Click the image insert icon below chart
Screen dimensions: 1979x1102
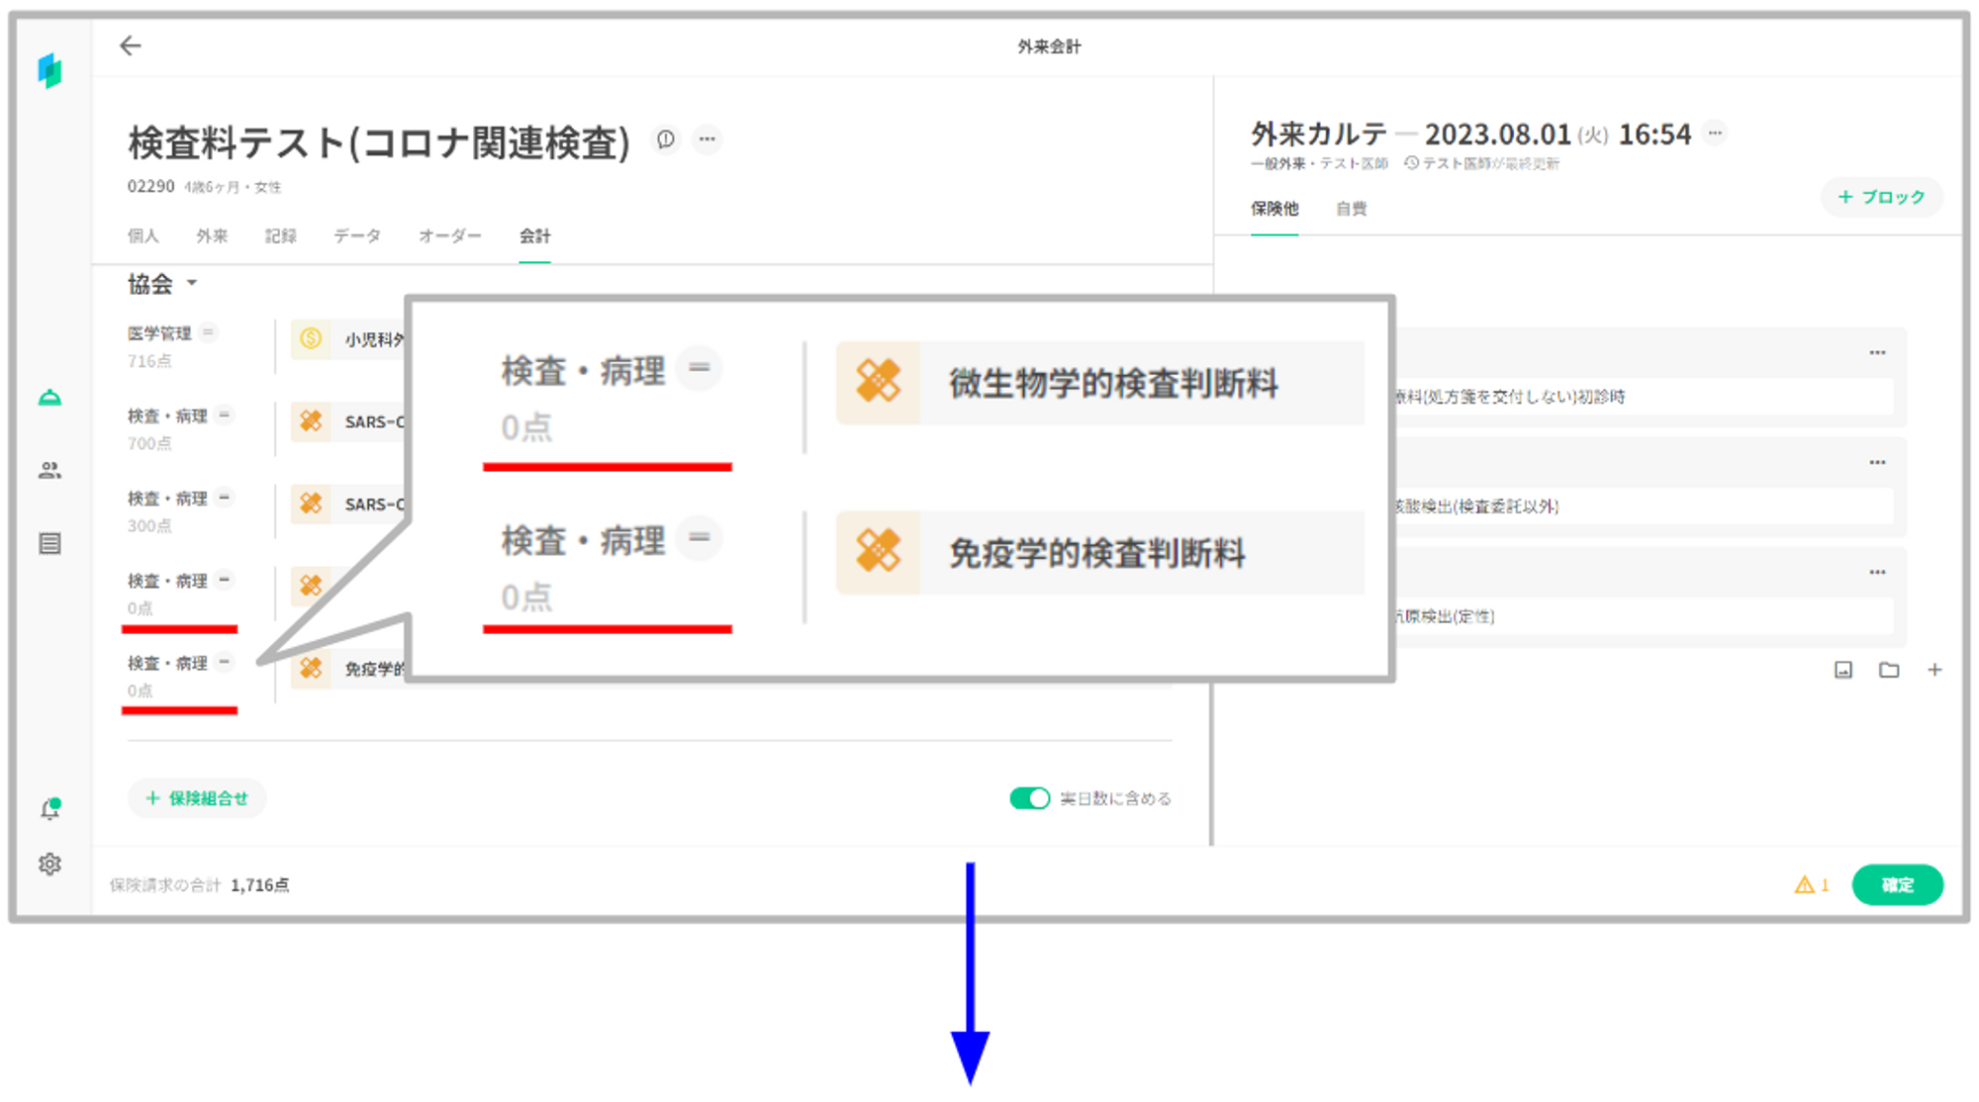coord(1843,671)
